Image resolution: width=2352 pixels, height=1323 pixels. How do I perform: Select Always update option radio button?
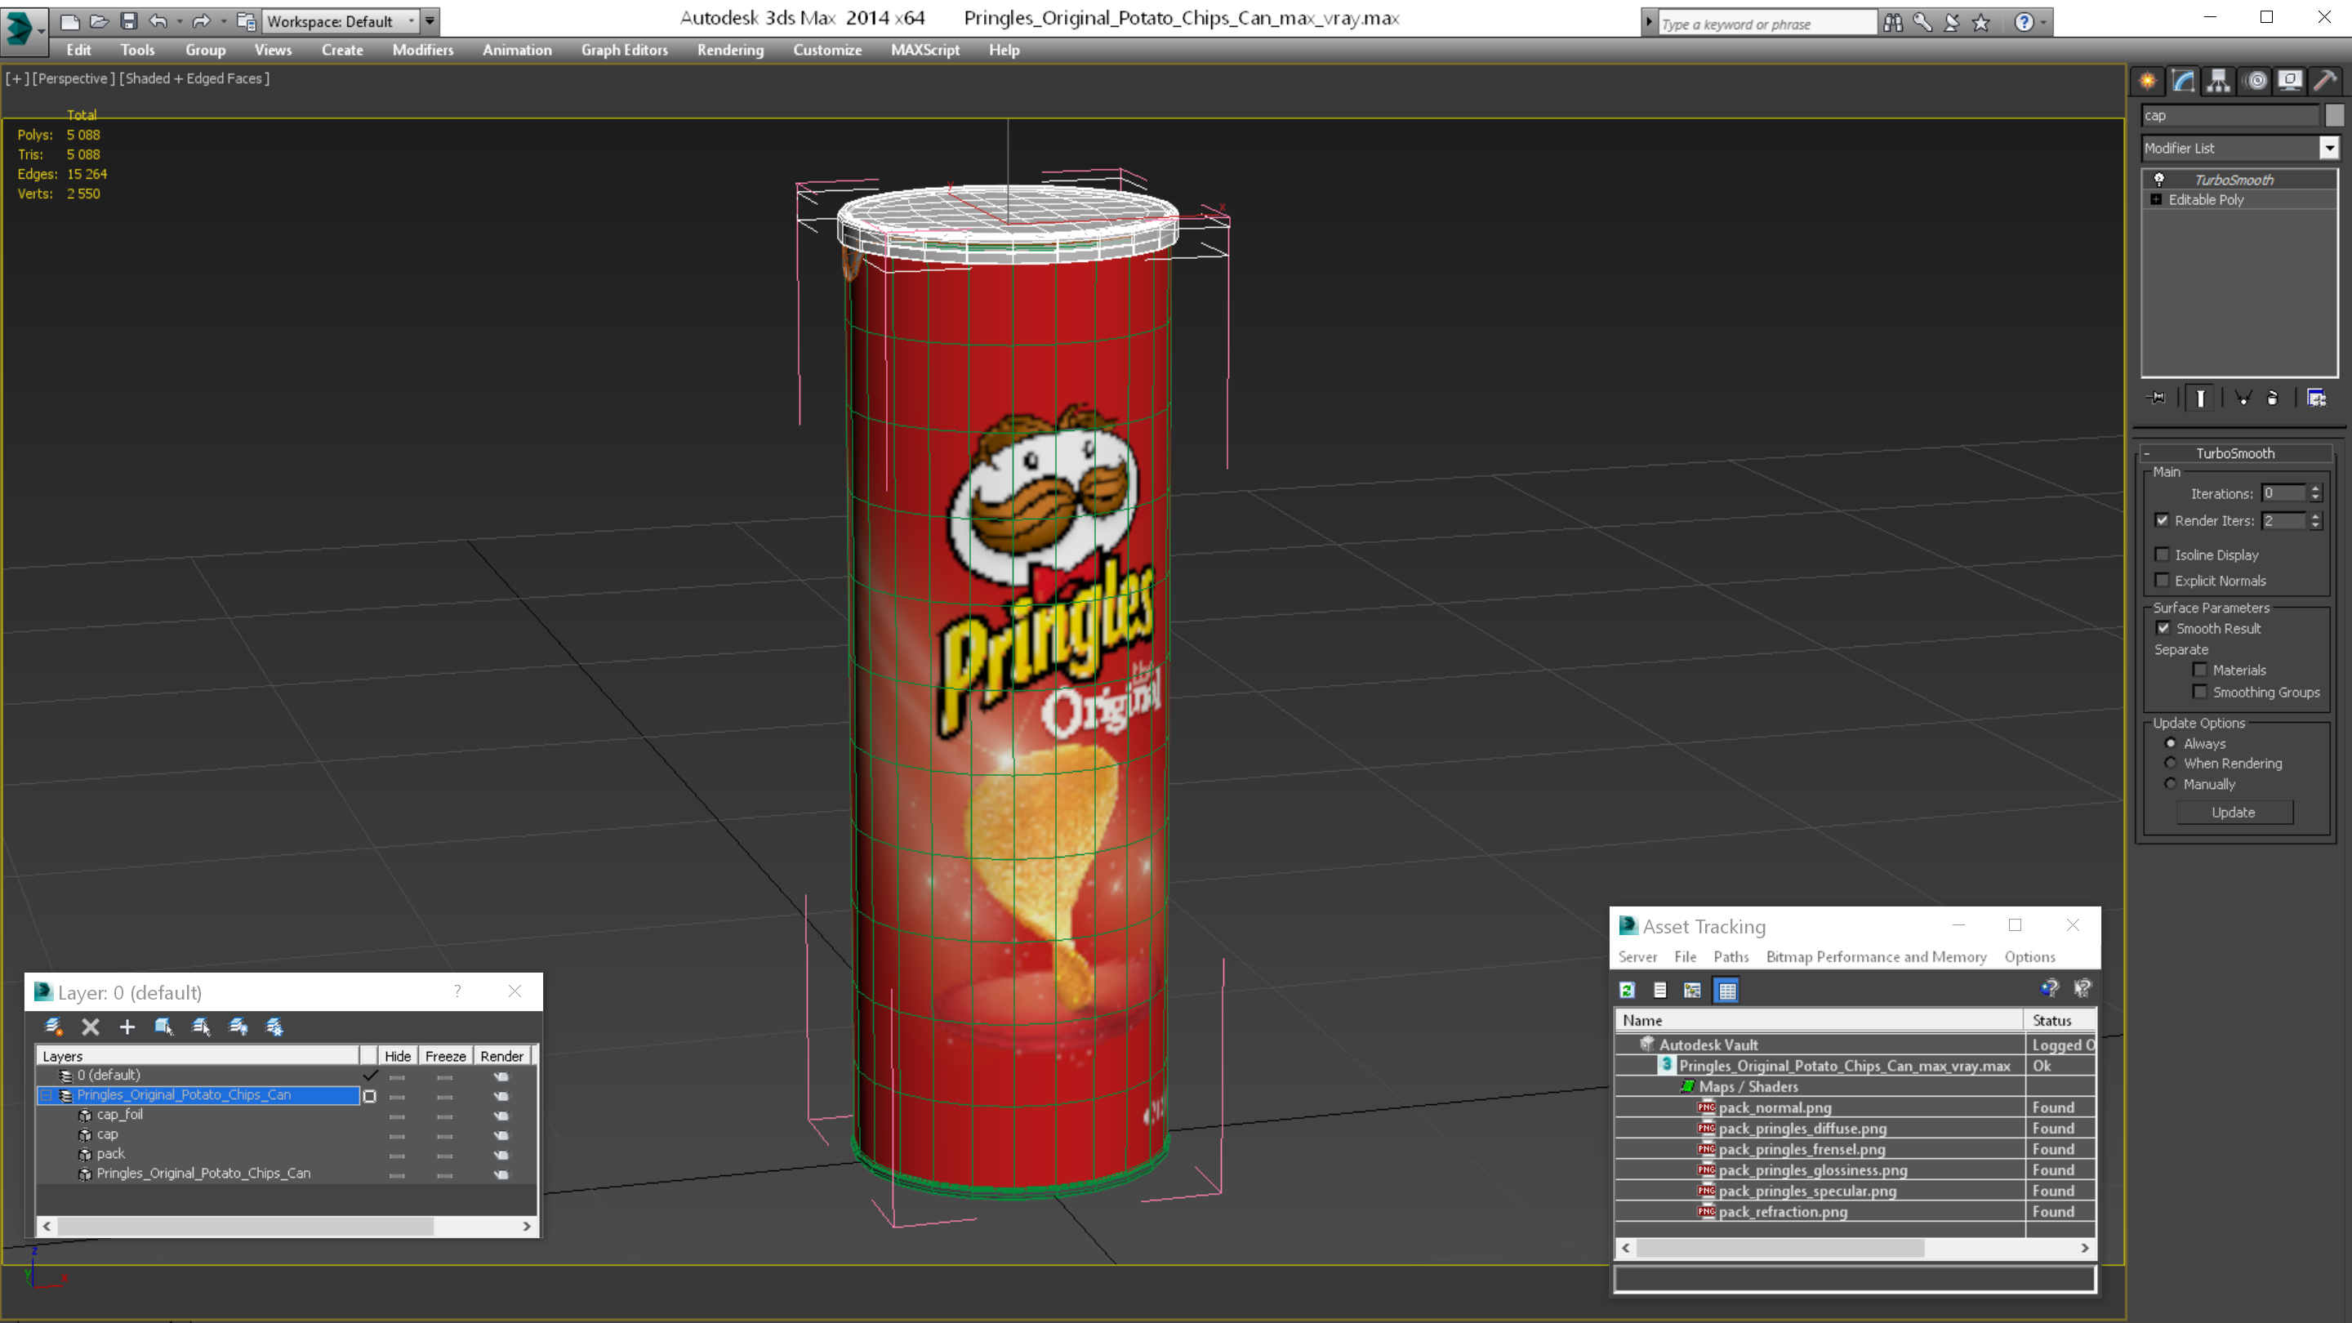2172,743
